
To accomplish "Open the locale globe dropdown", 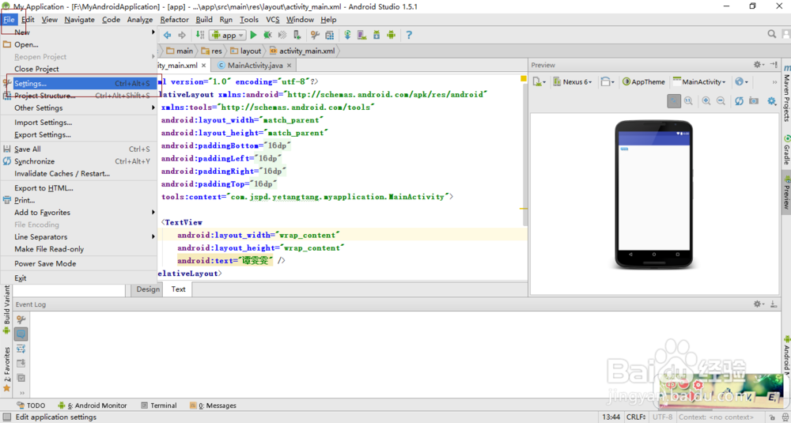I will pos(741,81).
